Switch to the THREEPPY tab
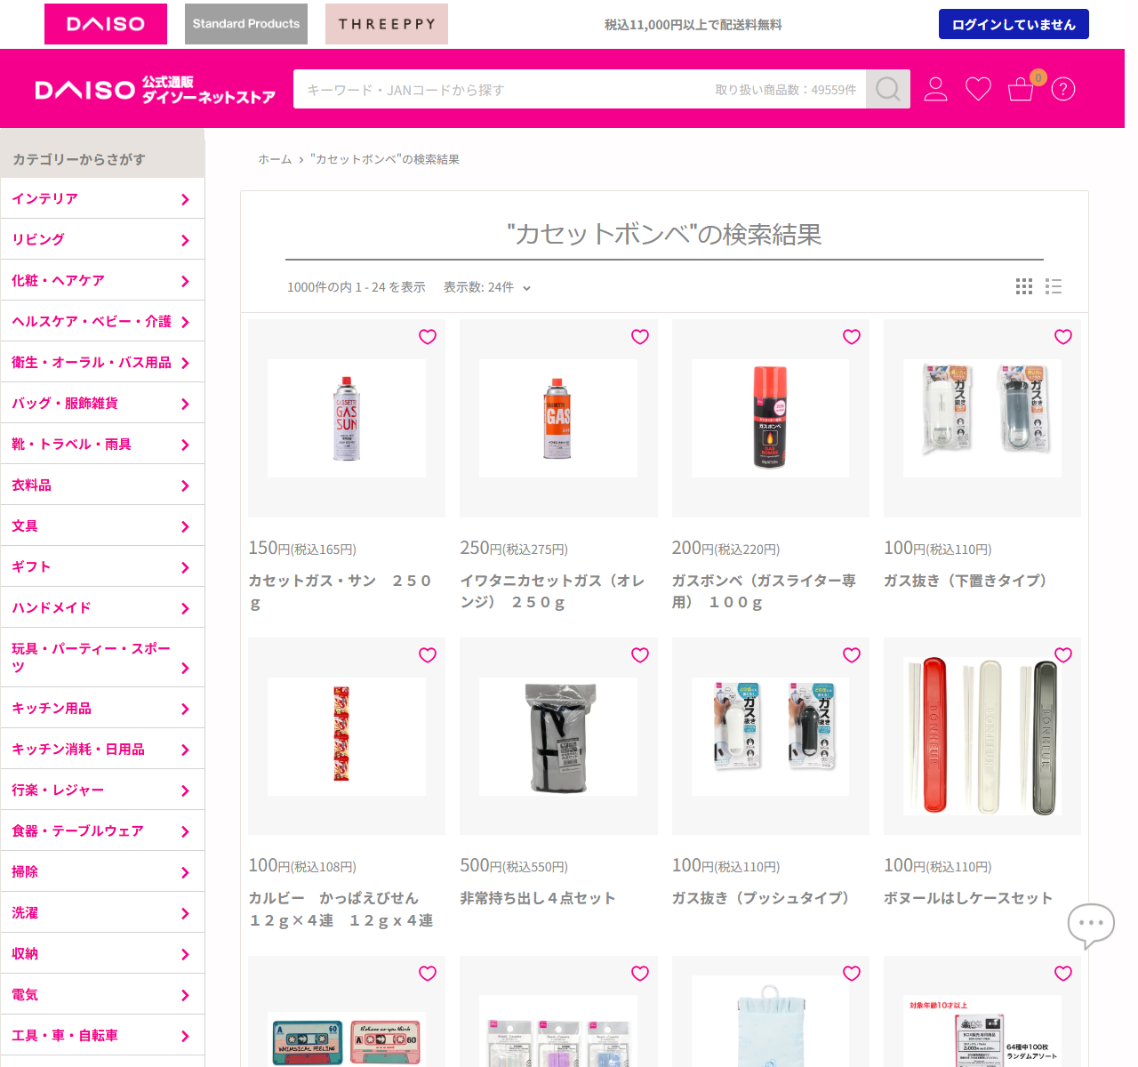The image size is (1138, 1067). (x=387, y=24)
